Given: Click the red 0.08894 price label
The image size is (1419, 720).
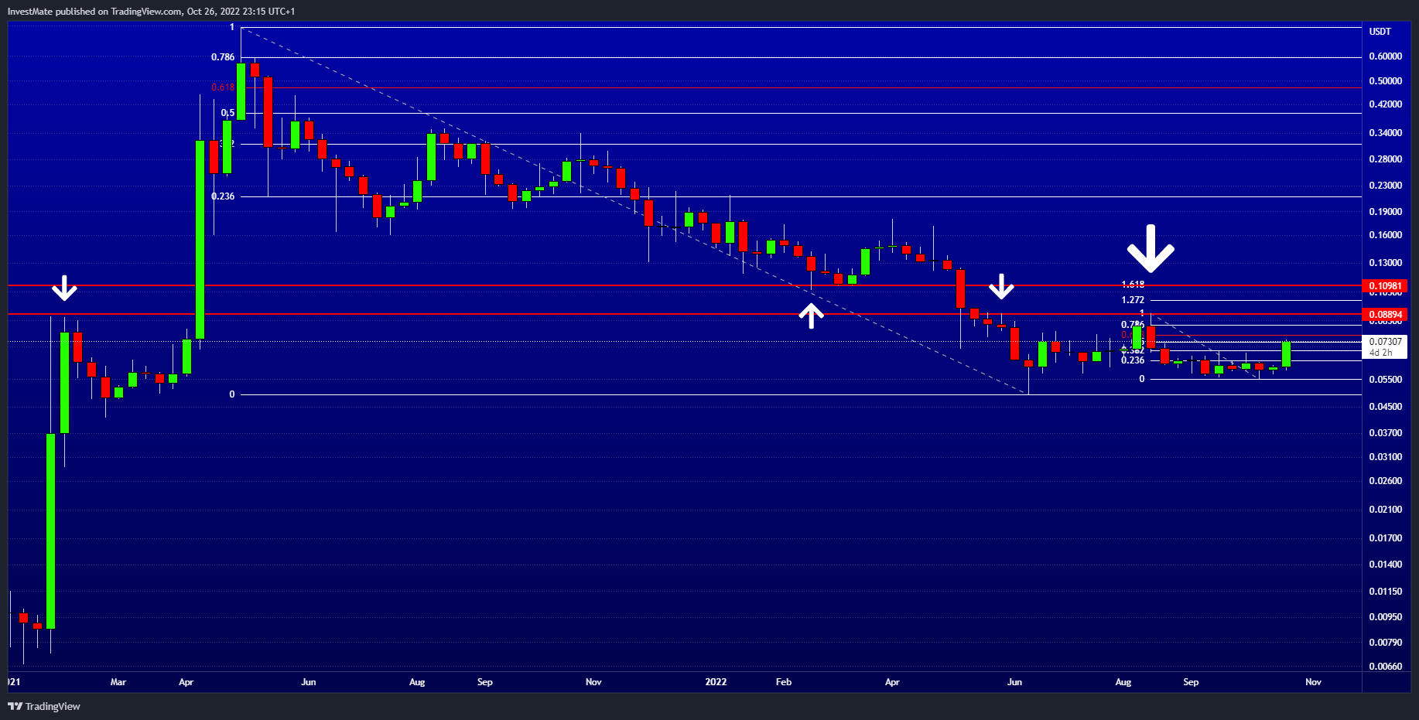Looking at the screenshot, I should click(x=1385, y=315).
